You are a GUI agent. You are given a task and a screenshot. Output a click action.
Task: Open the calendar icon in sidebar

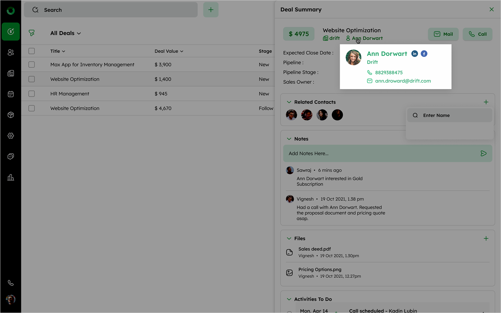pos(11,94)
